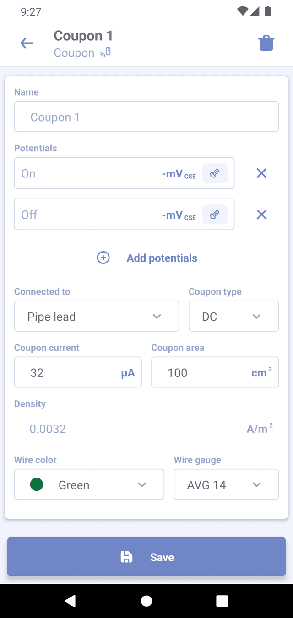Open the Android recent apps button

pos(222,601)
